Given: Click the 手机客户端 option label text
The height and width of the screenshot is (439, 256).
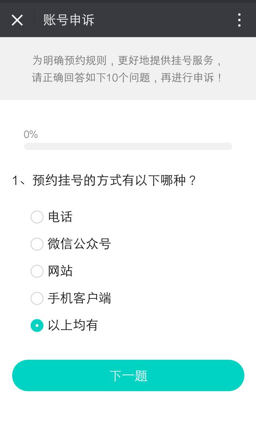Looking at the screenshot, I should [x=79, y=298].
